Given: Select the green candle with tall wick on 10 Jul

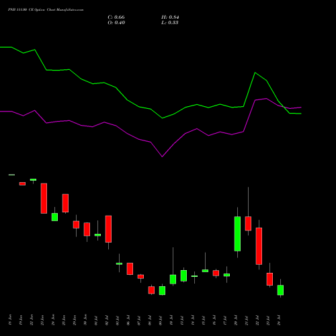Looking at the screenshot, I should (x=173, y=279).
